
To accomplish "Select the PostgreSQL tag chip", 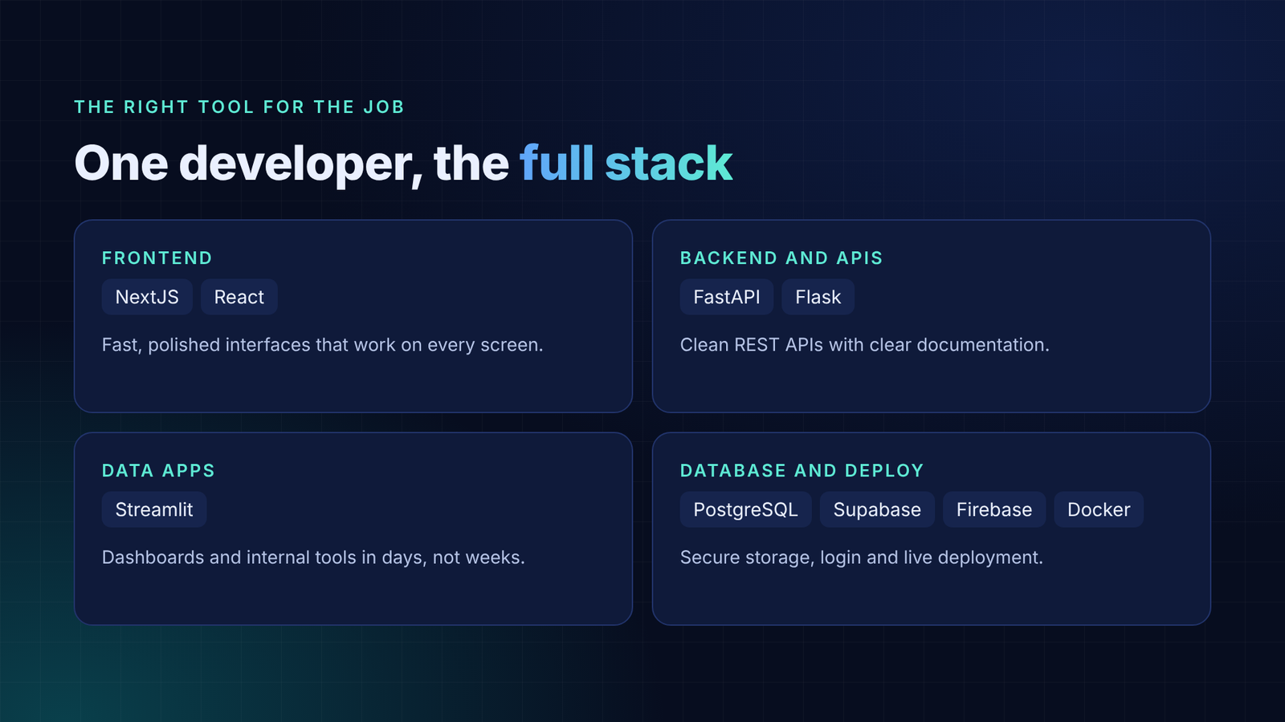I will tap(746, 509).
